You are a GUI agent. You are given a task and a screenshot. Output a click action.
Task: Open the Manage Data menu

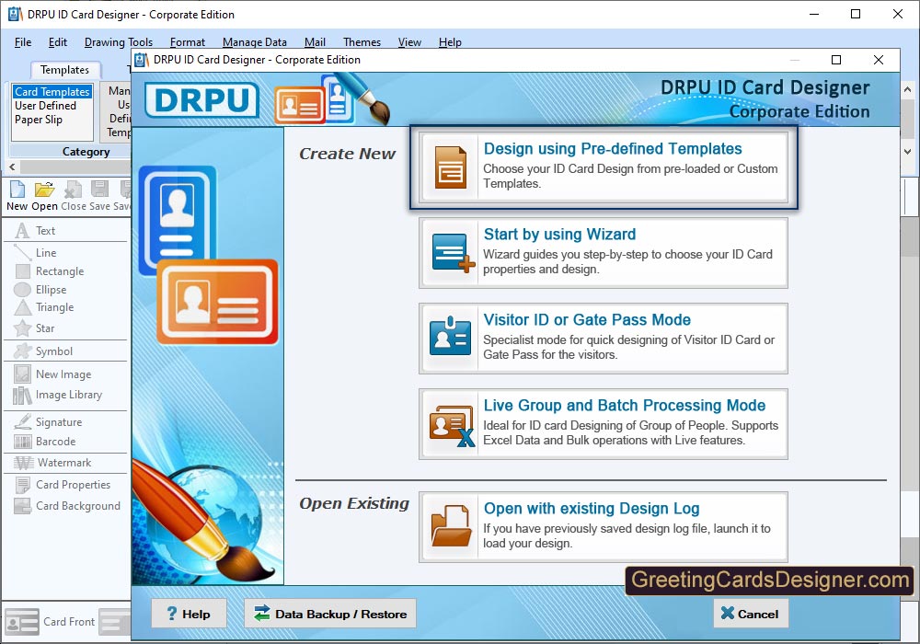point(255,42)
